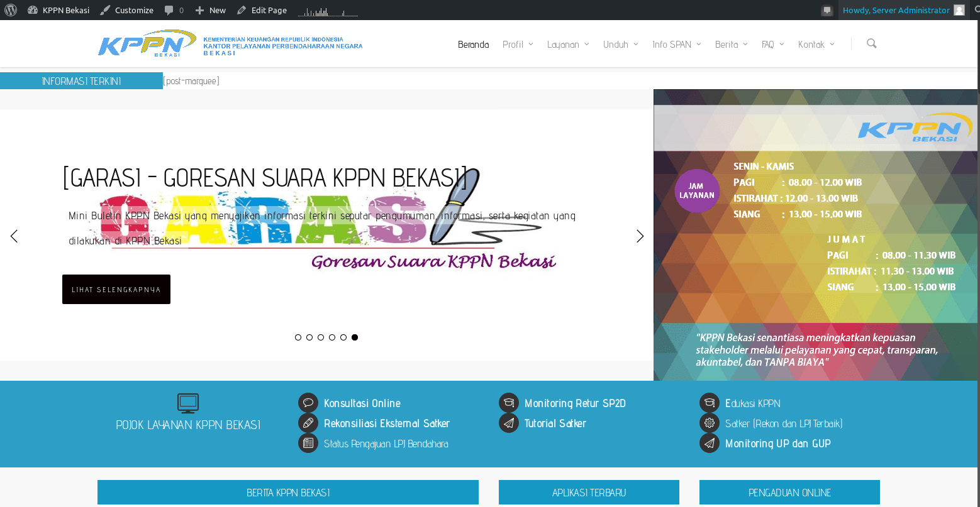Click the Server Administrator avatar
This screenshot has width=980, height=507.
[x=959, y=10]
